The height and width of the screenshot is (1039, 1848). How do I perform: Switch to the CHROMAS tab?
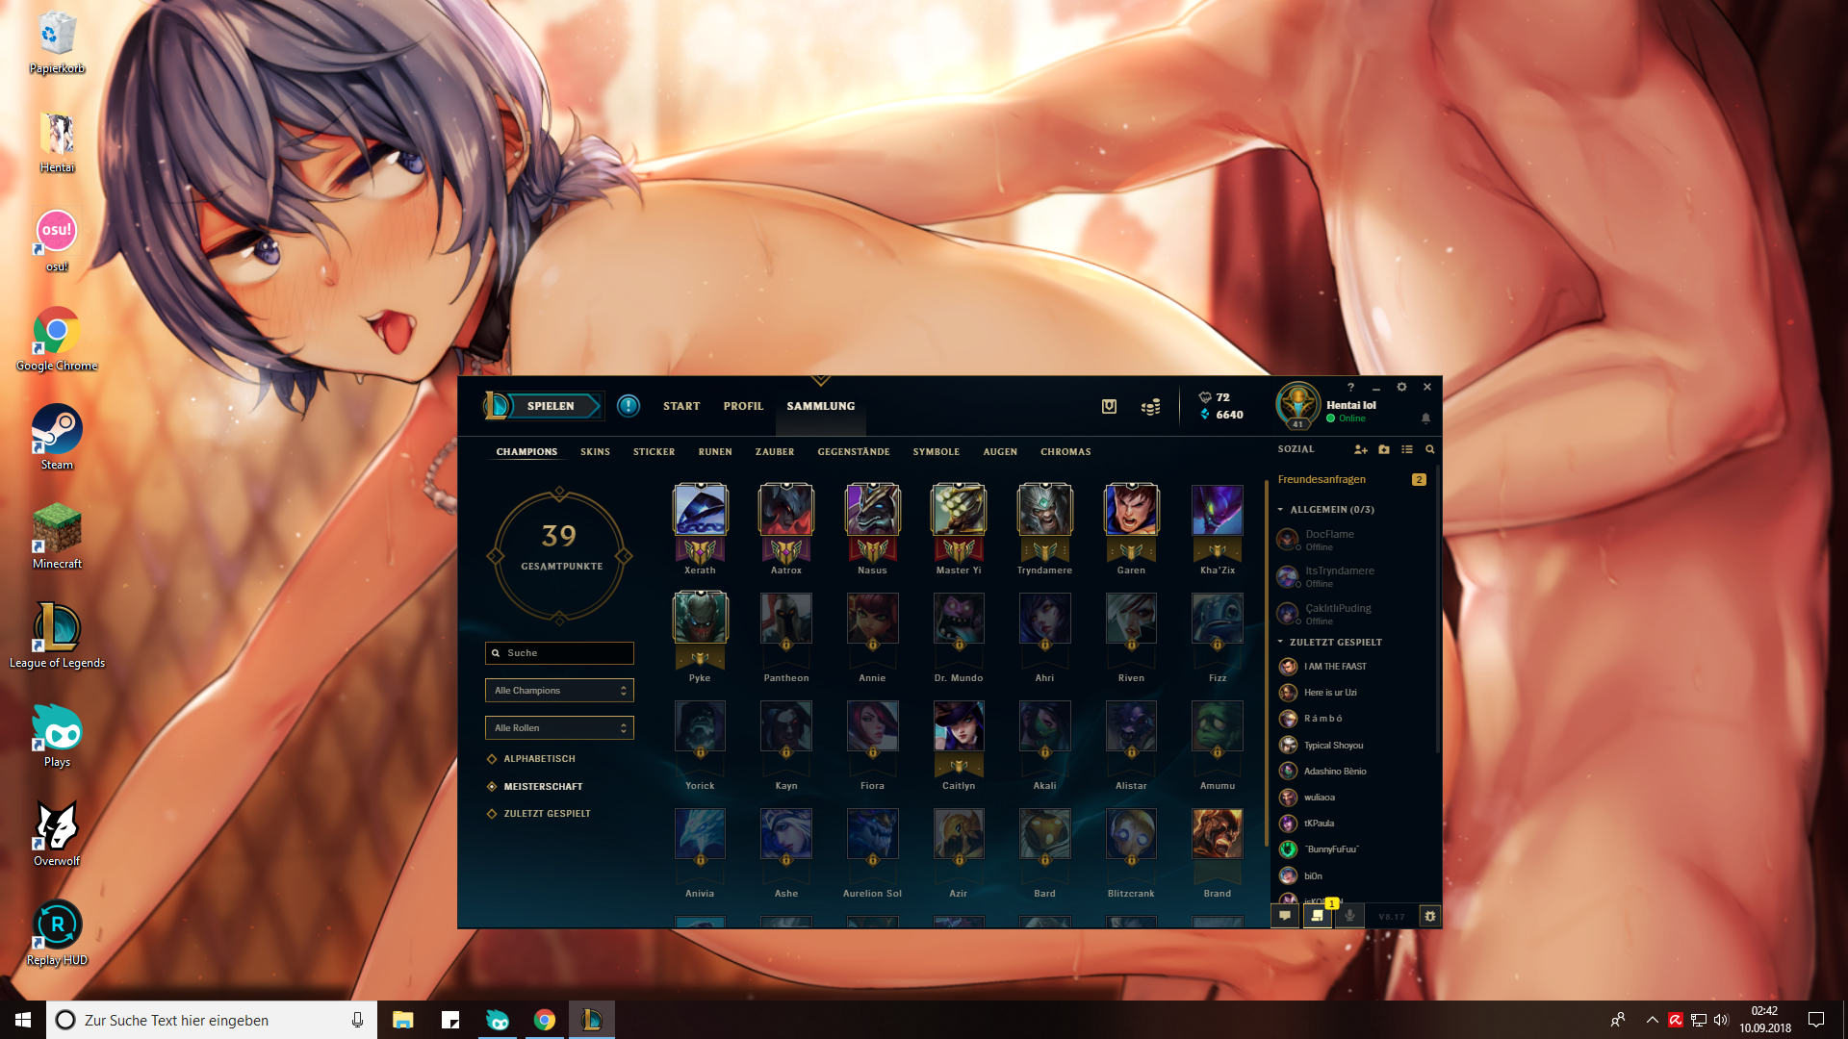(1065, 452)
